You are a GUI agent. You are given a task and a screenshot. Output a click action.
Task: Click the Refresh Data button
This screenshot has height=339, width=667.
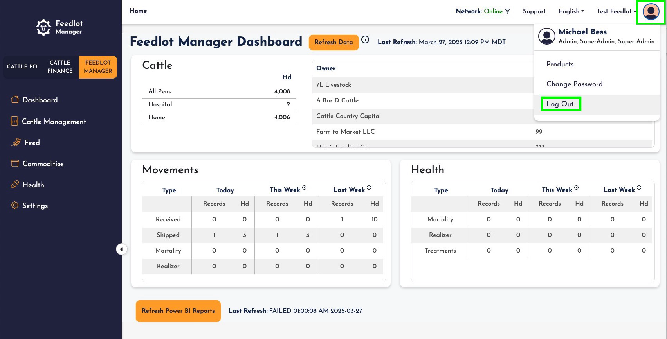coord(334,42)
